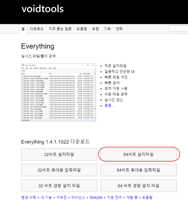Download 32 비트 경량 설치 파일

click(x=59, y=186)
